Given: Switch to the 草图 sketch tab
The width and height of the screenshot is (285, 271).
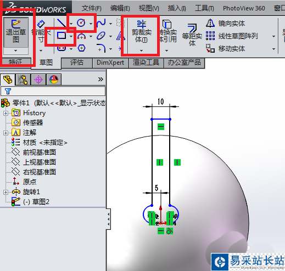Looking at the screenshot, I should point(46,63).
